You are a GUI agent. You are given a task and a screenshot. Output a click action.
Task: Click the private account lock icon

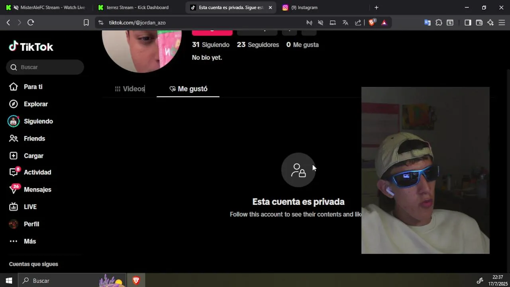[x=298, y=170]
